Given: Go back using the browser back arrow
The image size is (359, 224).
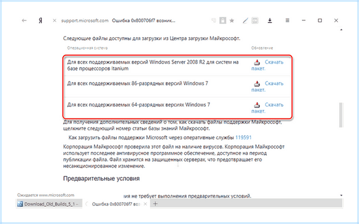Looking at the screenshot, I should 25,20.
